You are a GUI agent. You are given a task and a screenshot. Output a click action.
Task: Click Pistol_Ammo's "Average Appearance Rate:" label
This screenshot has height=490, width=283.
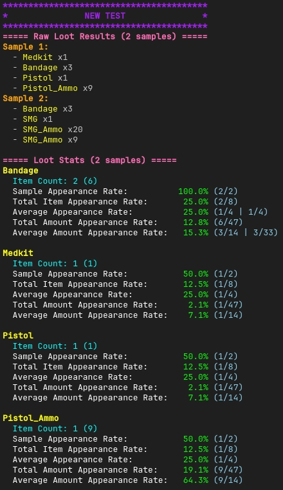pyautogui.click(x=73, y=459)
